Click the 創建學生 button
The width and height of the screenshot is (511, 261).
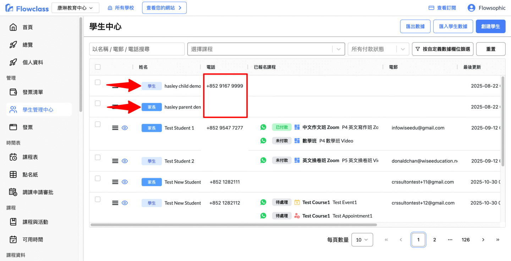point(490,26)
